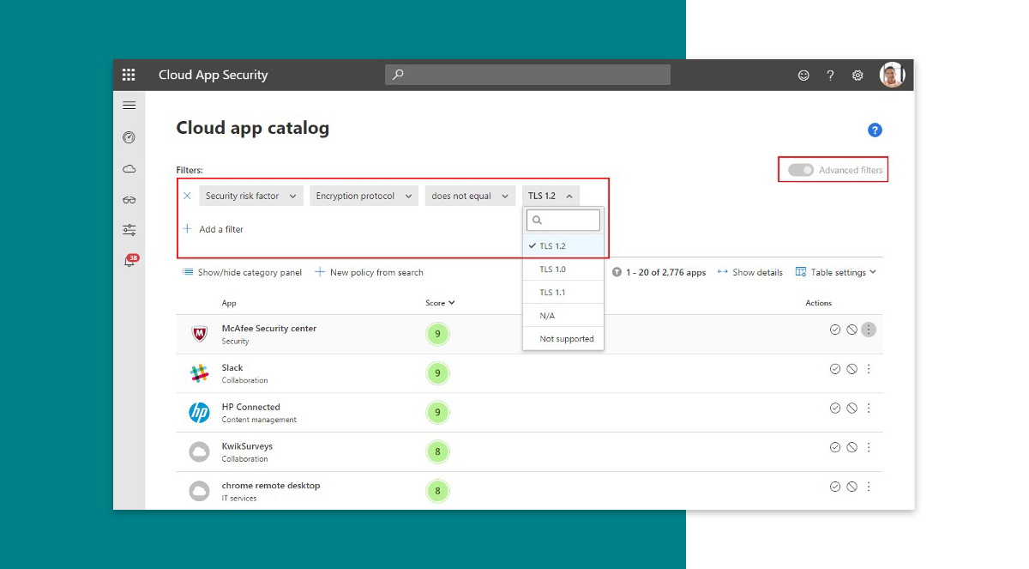Viewport: 1029px width, 569px height.
Task: Click the Cloud App Security title
Action: pos(214,75)
